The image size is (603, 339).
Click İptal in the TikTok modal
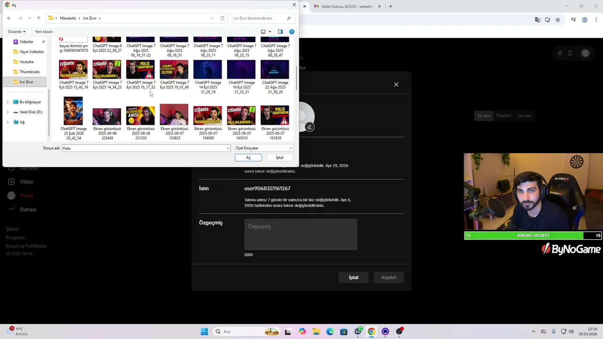(353, 277)
